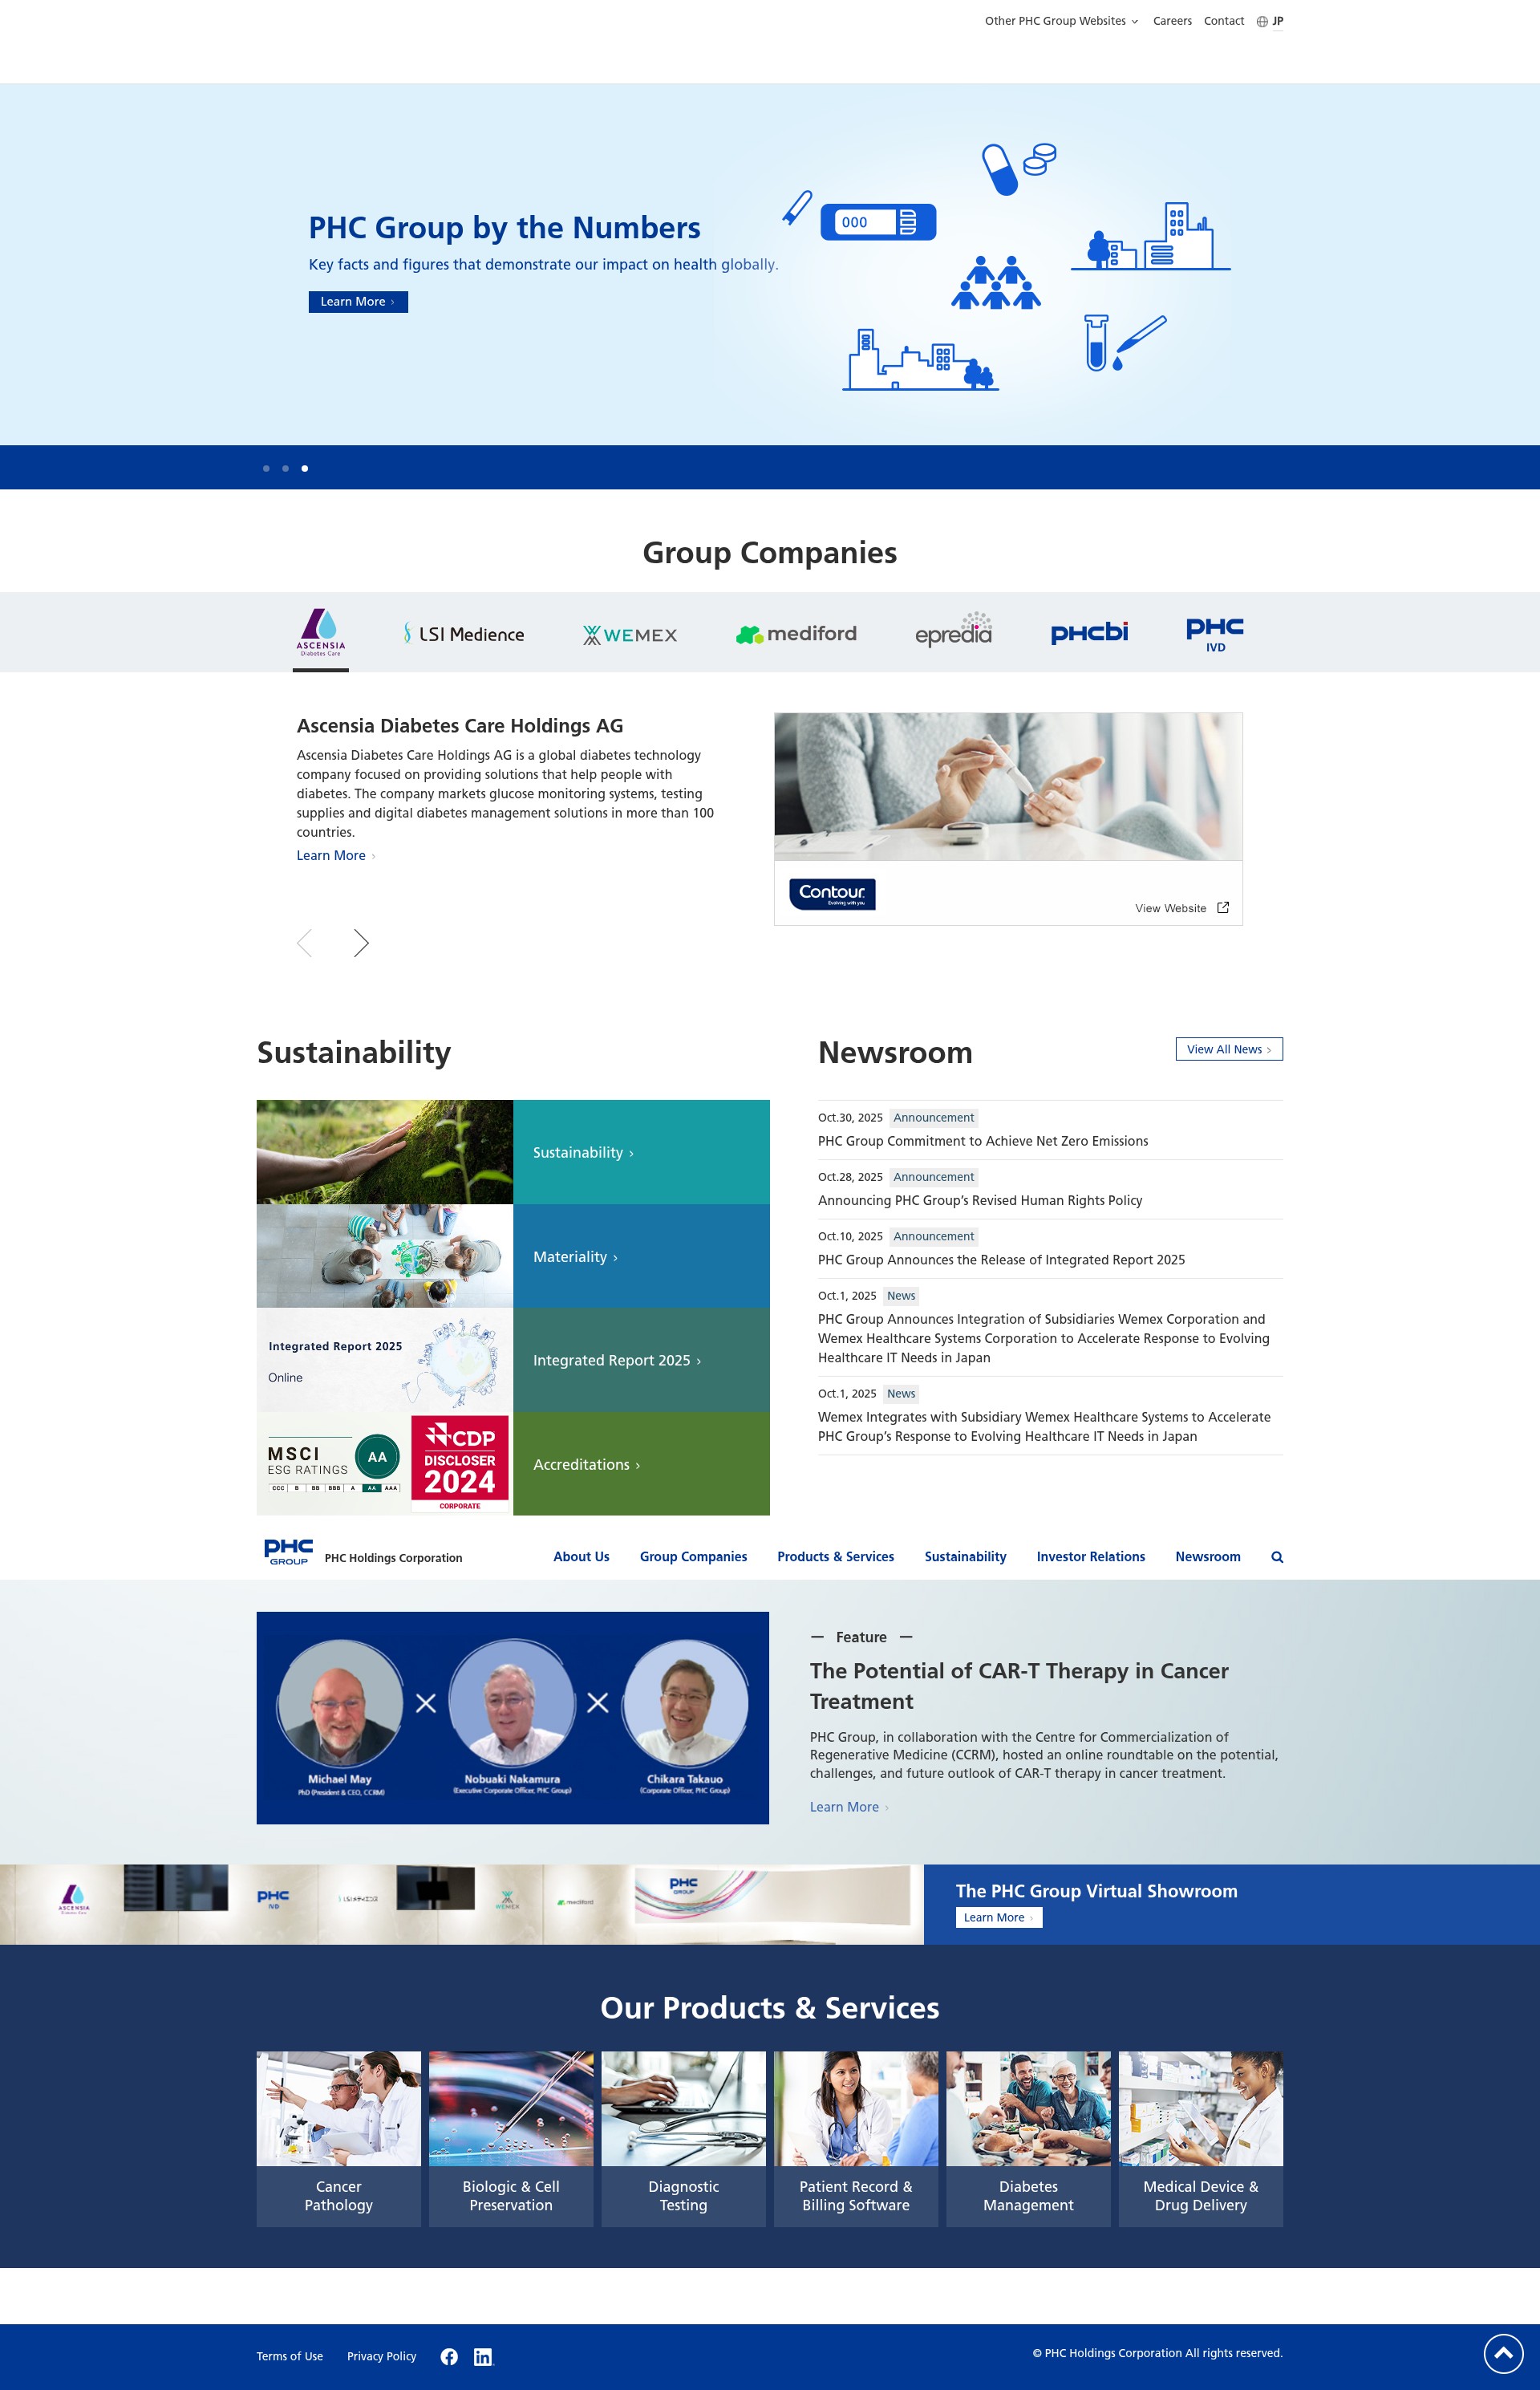Open the Newsroom navigation menu item
Image resolution: width=1540 pixels, height=2390 pixels.
pos(1207,1557)
